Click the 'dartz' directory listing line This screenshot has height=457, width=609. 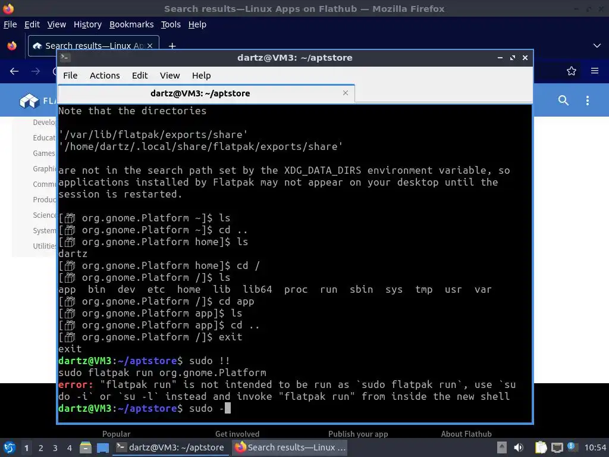[x=73, y=253]
